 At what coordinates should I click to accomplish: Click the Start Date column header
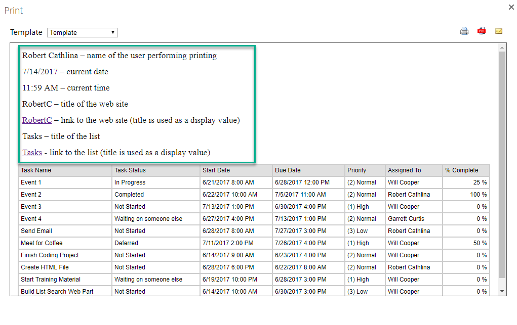click(x=236, y=170)
